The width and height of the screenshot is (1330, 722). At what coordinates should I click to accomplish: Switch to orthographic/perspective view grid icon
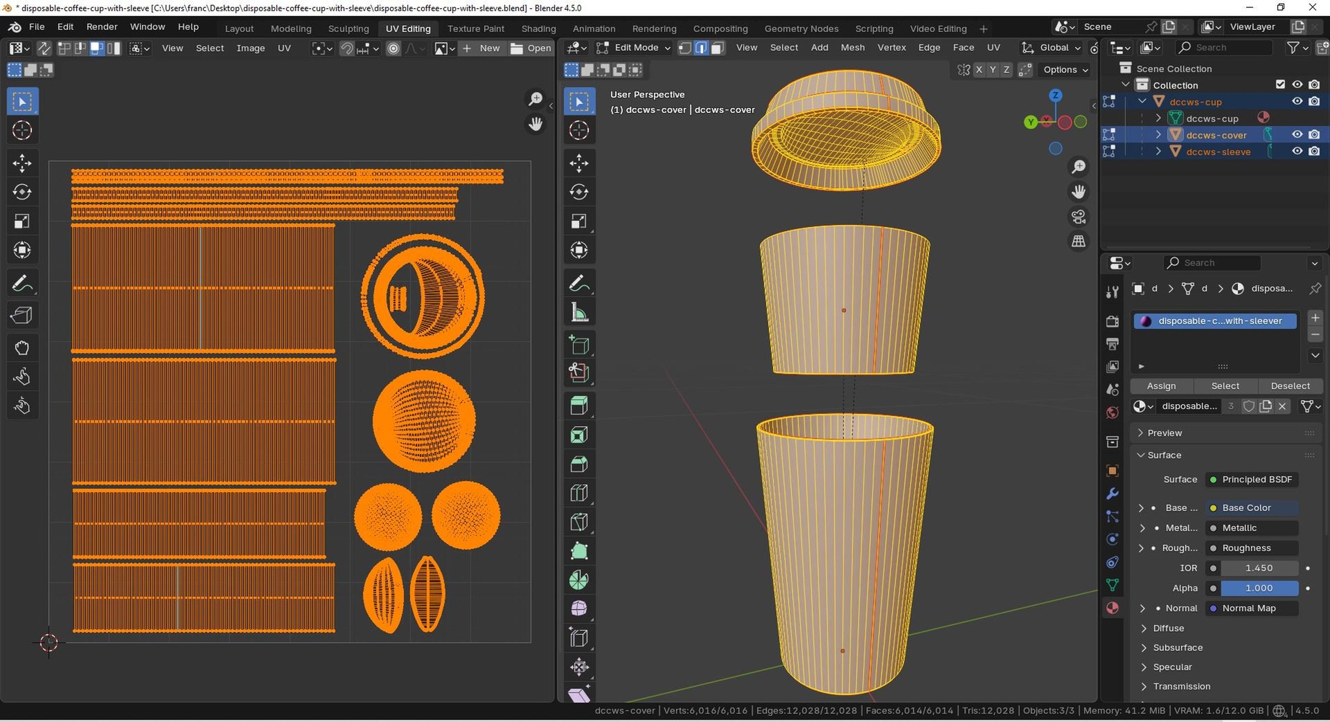(1079, 241)
